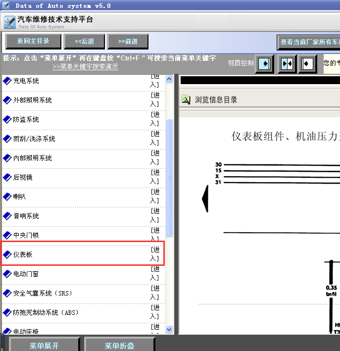Click the app logo icon in header
This screenshot has width=340, height=351.
9,22
